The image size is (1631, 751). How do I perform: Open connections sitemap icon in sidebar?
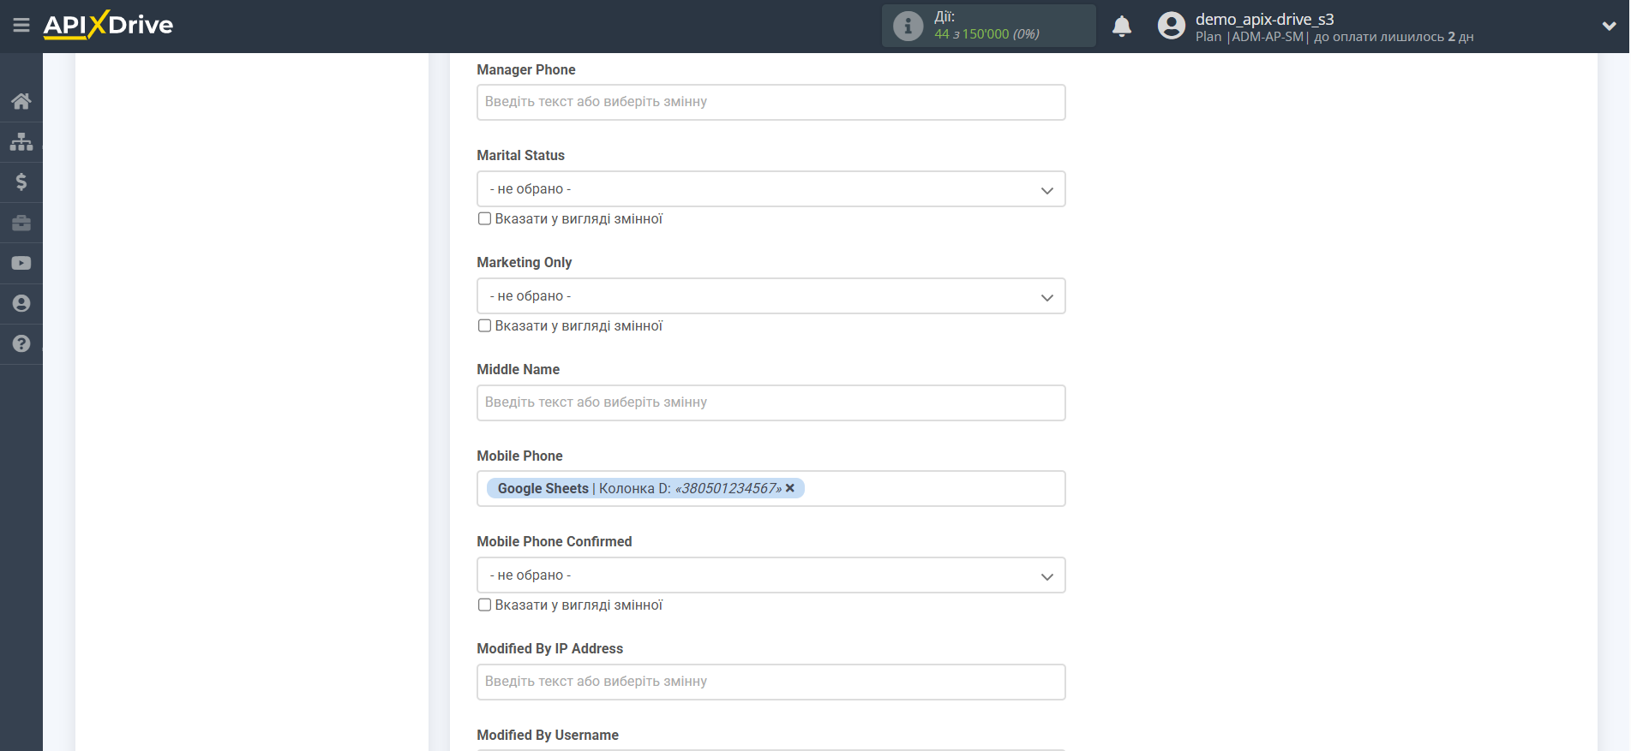[21, 141]
